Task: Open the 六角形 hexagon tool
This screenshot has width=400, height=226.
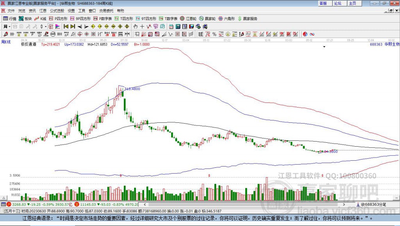Action: [227, 19]
